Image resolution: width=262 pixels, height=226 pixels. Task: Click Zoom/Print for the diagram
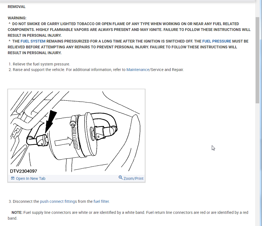pyautogui.click(x=133, y=178)
